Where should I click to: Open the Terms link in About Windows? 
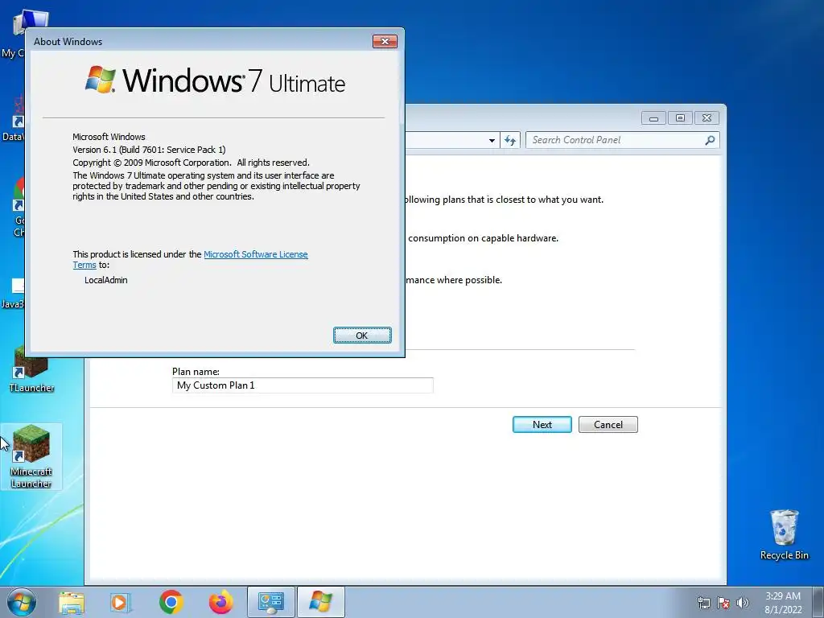(84, 265)
